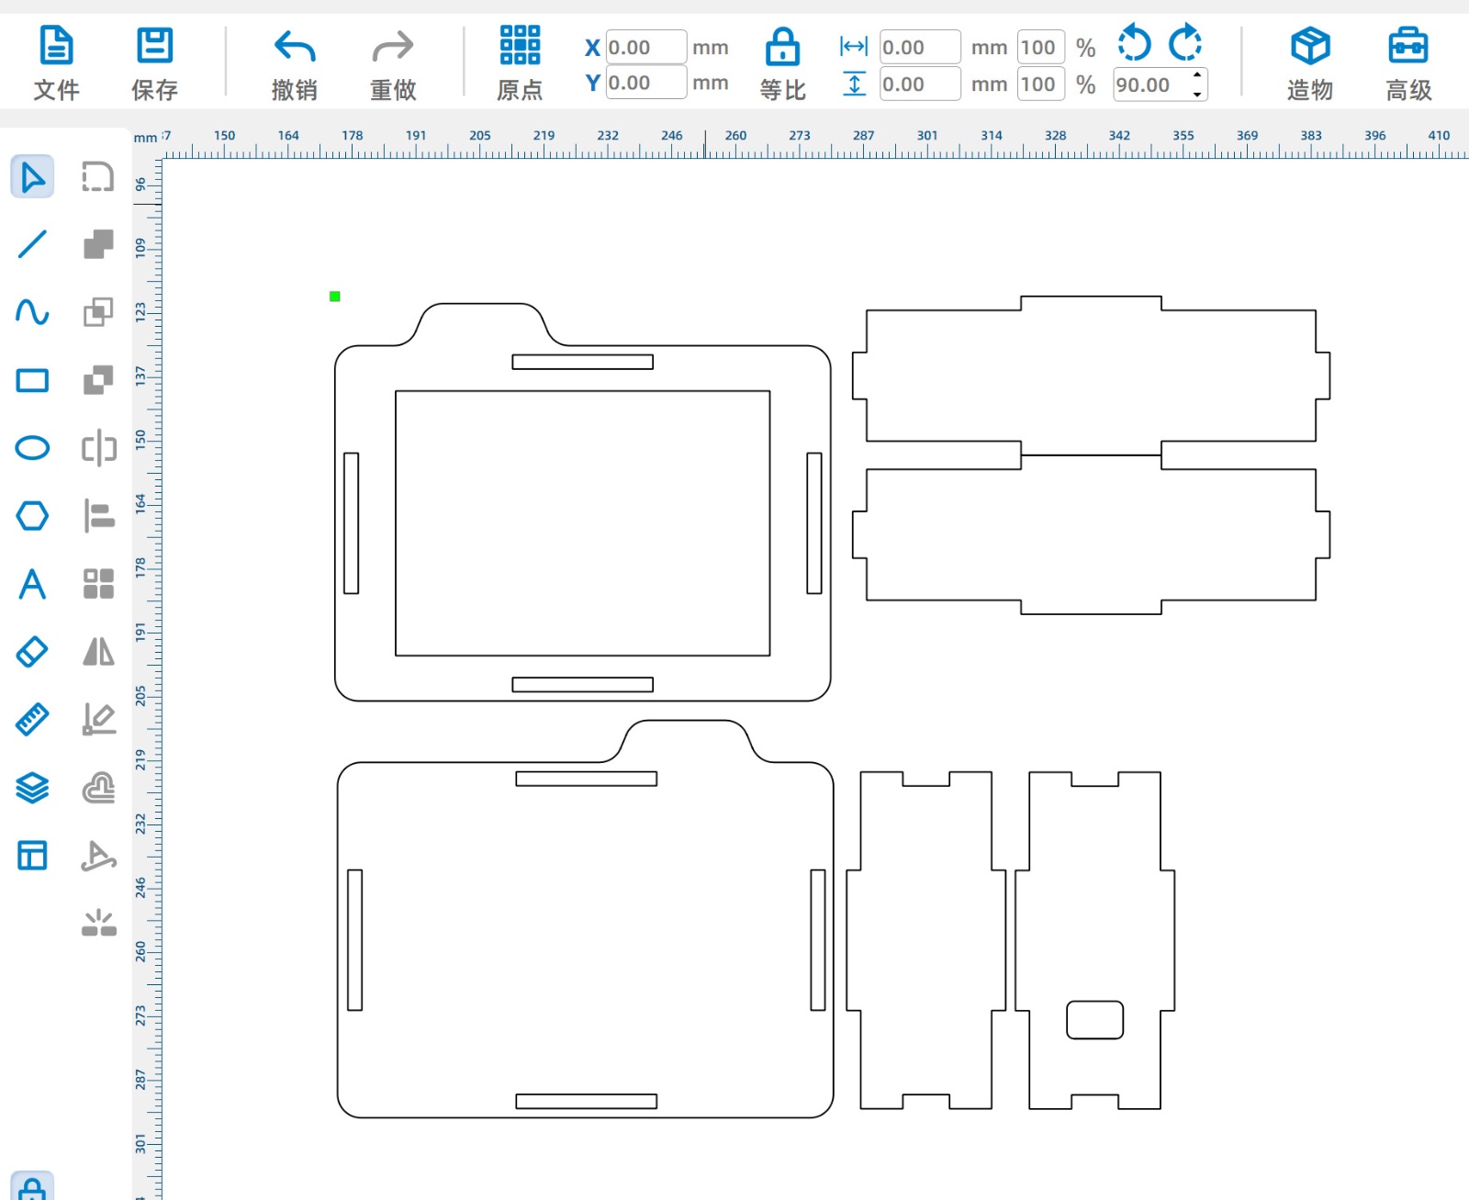This screenshot has width=1469, height=1200.
Task: Open the 造物 cube panel
Action: pos(1310,63)
